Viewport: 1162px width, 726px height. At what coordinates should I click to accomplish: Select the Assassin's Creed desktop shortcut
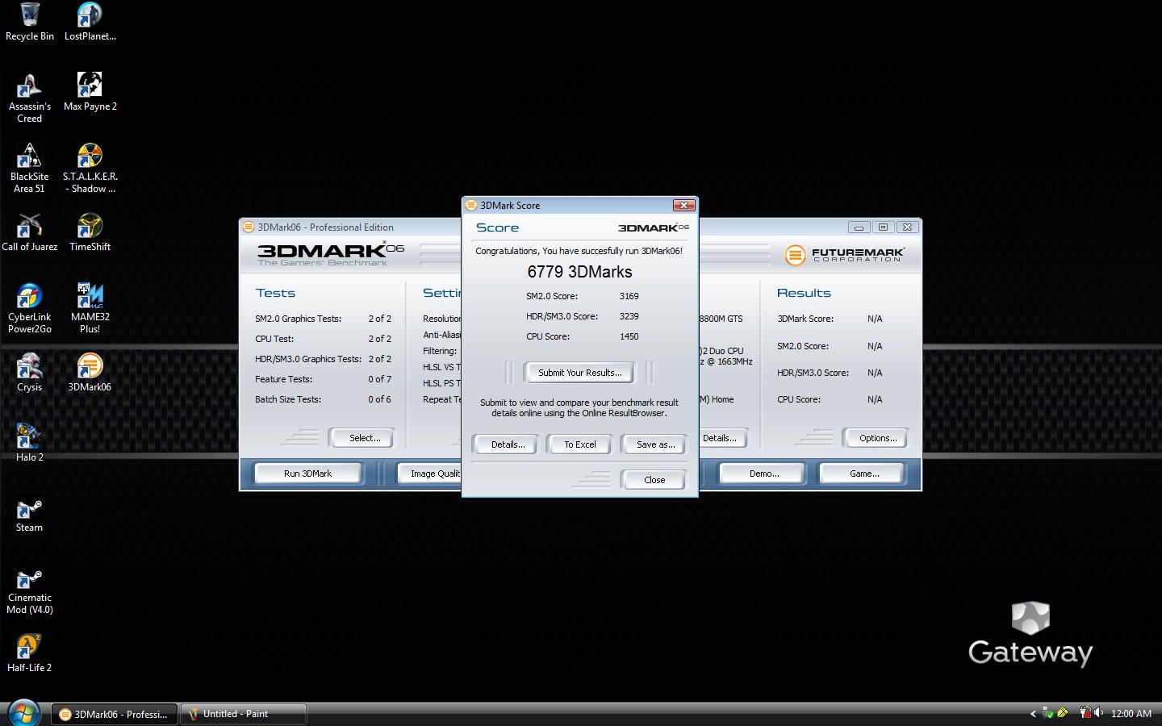30,98
